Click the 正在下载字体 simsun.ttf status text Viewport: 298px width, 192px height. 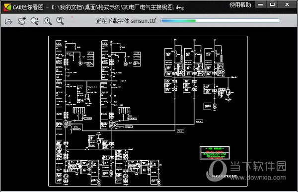click(x=126, y=21)
